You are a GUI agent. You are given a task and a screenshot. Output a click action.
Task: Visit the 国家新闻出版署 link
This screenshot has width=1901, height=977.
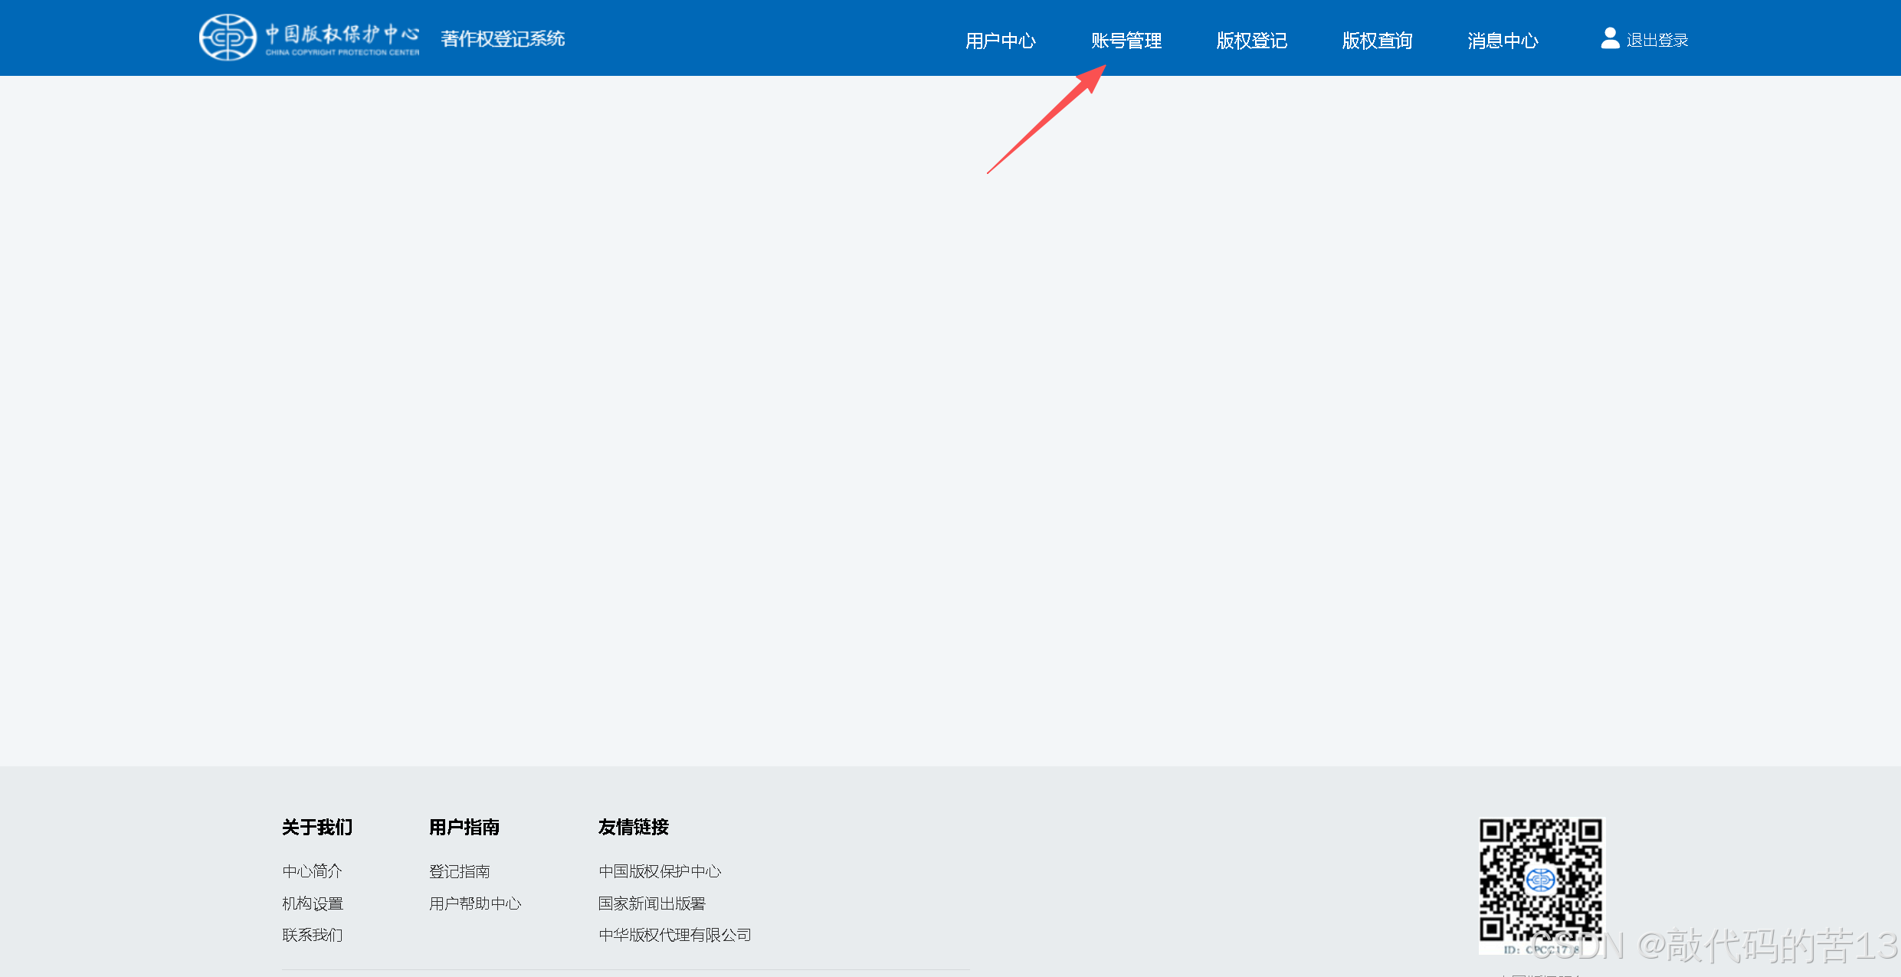tap(651, 903)
